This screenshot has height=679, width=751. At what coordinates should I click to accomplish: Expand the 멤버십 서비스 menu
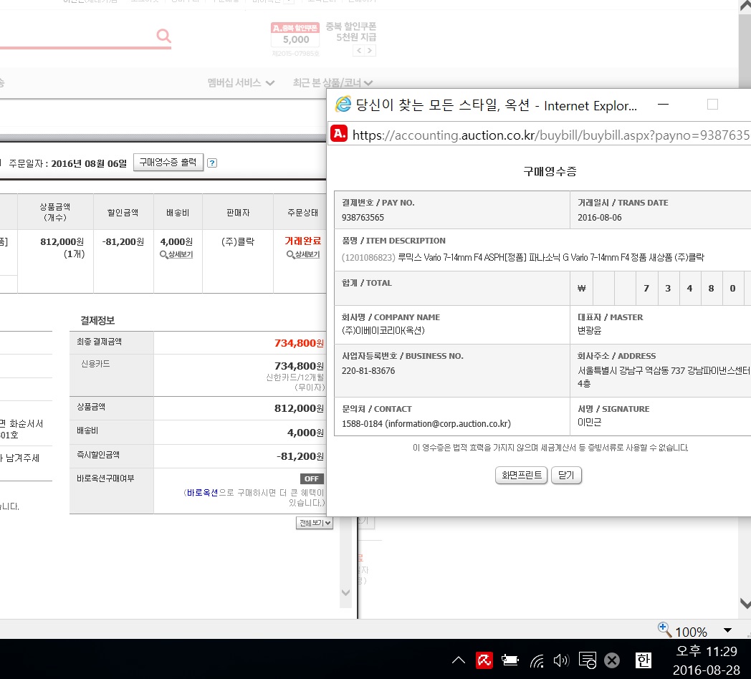coord(241,82)
